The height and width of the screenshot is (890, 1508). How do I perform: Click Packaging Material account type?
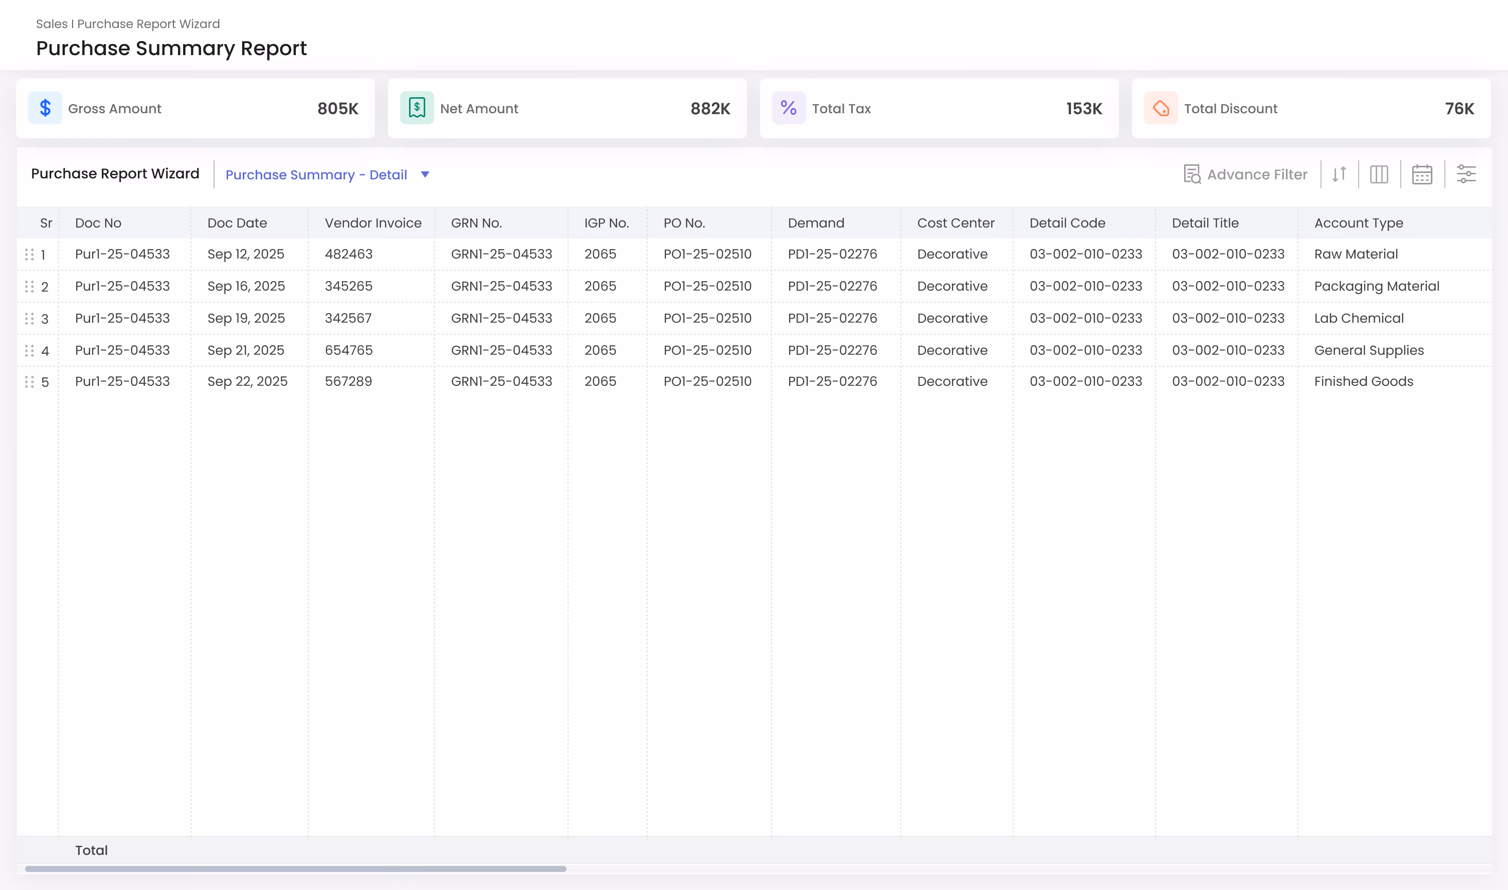click(1377, 287)
